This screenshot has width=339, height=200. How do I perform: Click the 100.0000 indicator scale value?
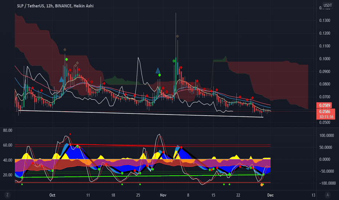click(327, 136)
